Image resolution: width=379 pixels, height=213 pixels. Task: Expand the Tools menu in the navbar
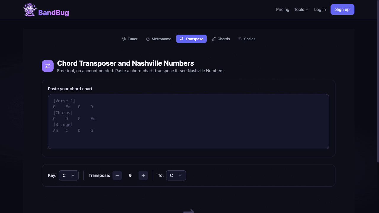click(301, 9)
